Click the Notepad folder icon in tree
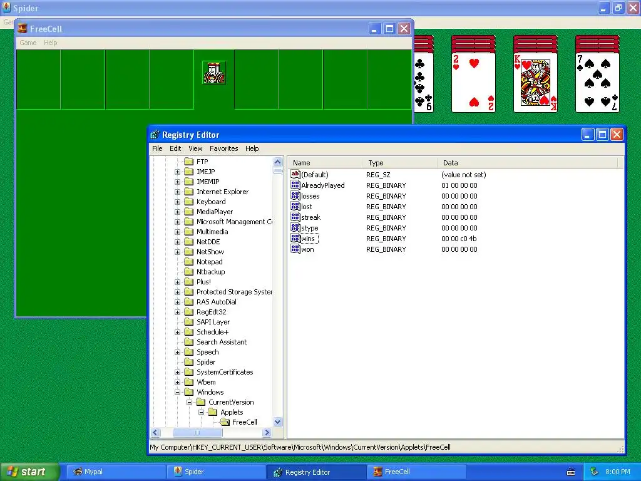Image resolution: width=641 pixels, height=481 pixels. [x=188, y=262]
